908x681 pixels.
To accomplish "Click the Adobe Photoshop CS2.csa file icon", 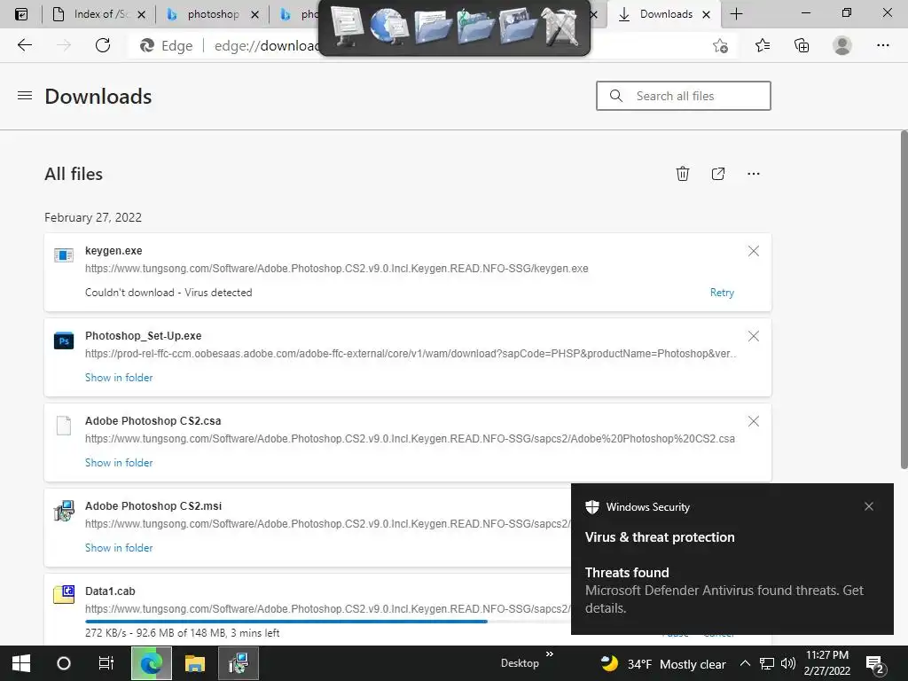I will (64, 426).
